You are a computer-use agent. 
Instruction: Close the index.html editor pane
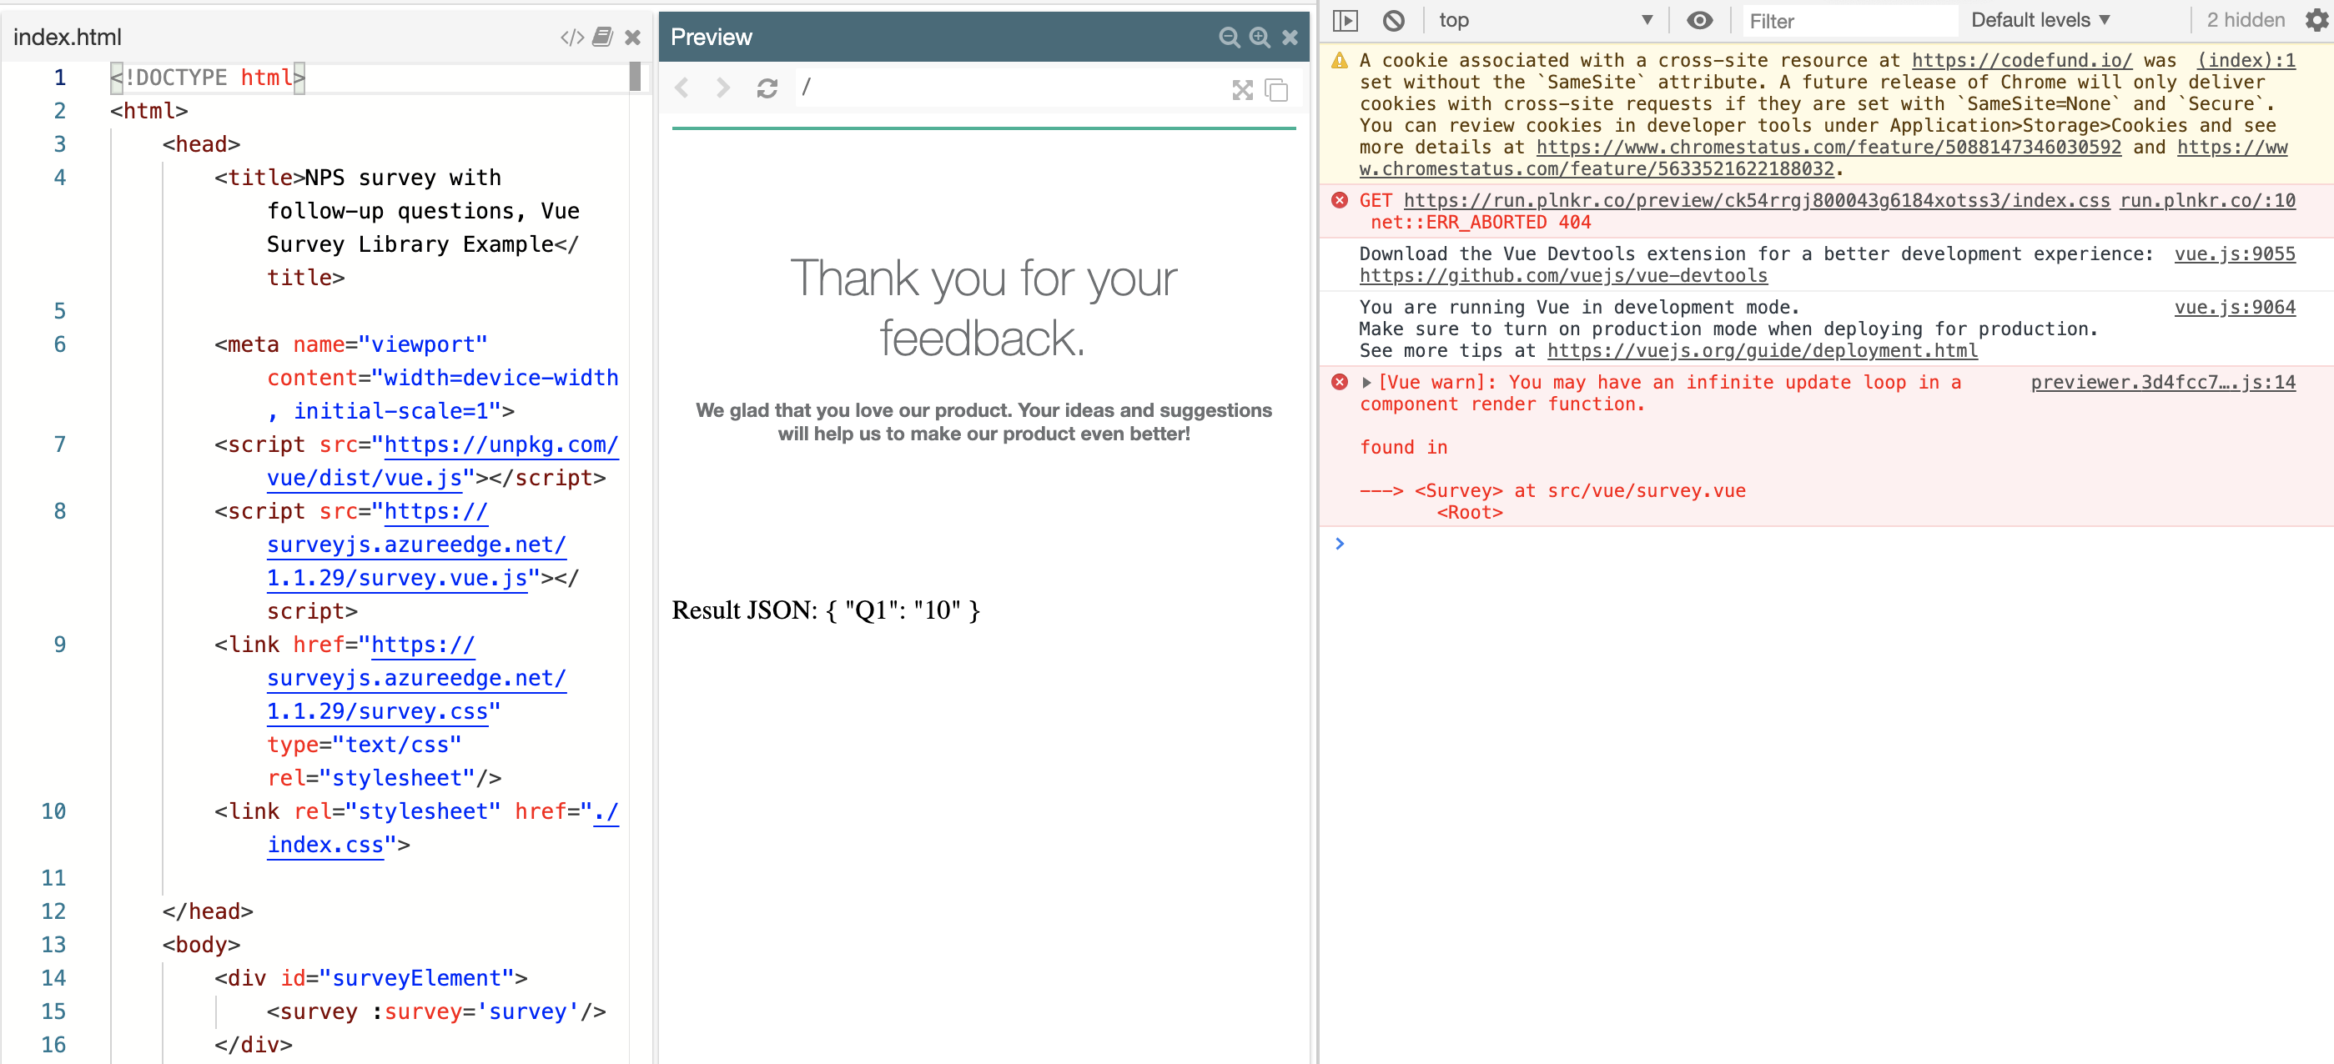pyautogui.click(x=632, y=38)
